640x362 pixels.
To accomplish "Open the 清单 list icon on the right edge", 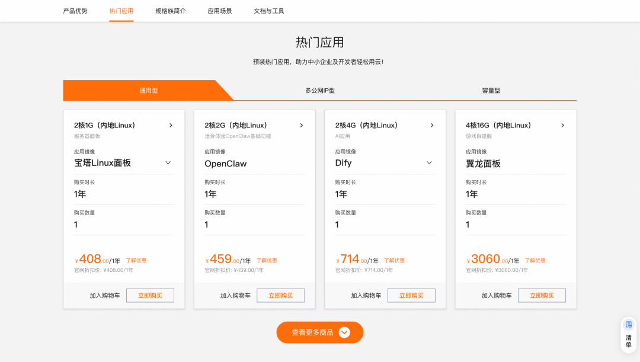I will tap(629, 335).
